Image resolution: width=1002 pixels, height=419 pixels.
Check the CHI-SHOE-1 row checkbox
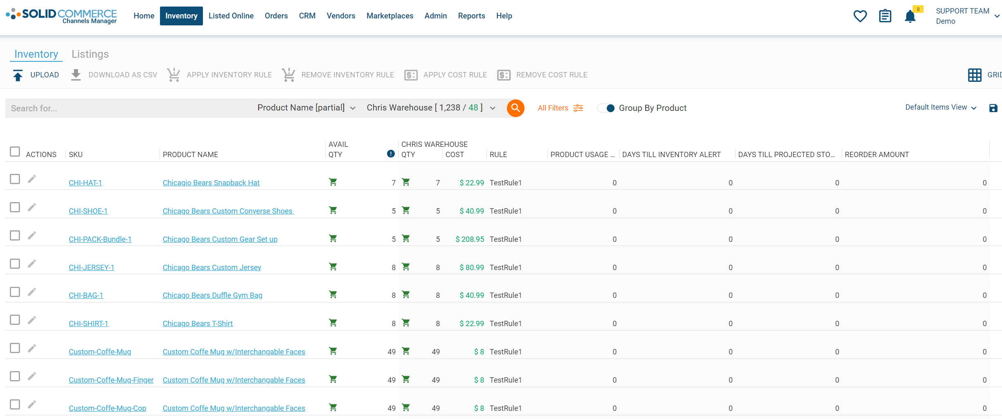click(x=15, y=207)
